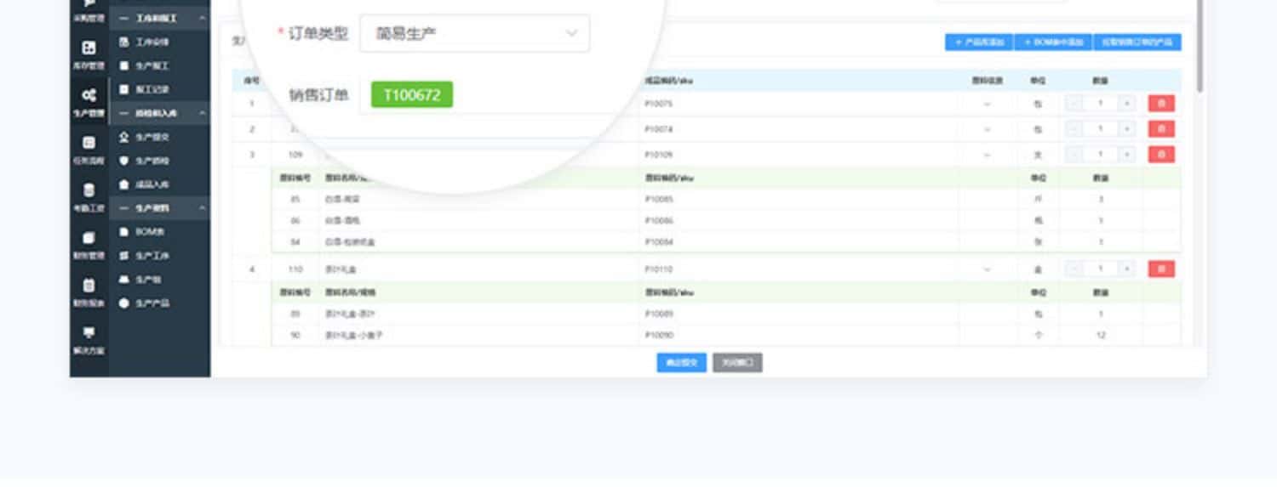Remove the 茶叶礼盒 row using red delete icon
Image resolution: width=1277 pixels, height=487 pixels.
(x=1160, y=269)
